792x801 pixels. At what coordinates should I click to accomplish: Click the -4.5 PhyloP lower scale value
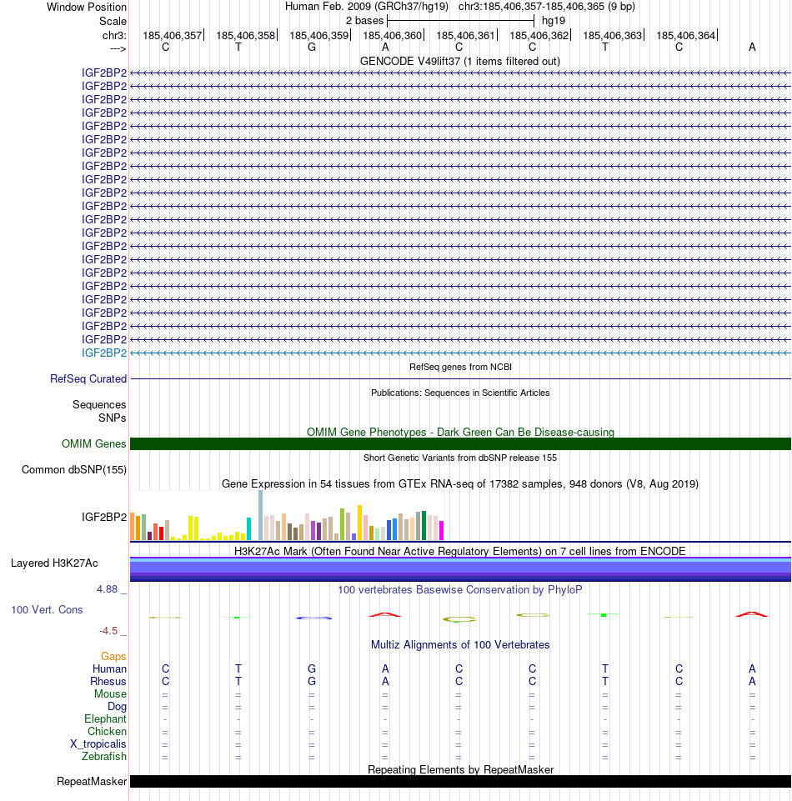(x=108, y=631)
